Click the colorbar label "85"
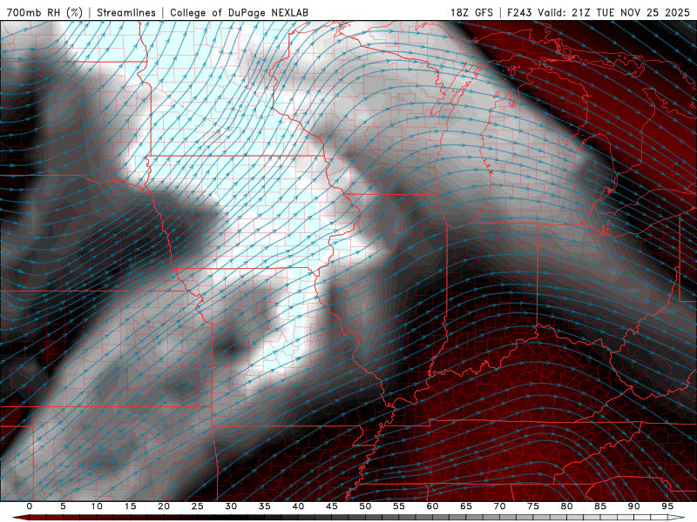The height and width of the screenshot is (522, 697). [x=600, y=506]
